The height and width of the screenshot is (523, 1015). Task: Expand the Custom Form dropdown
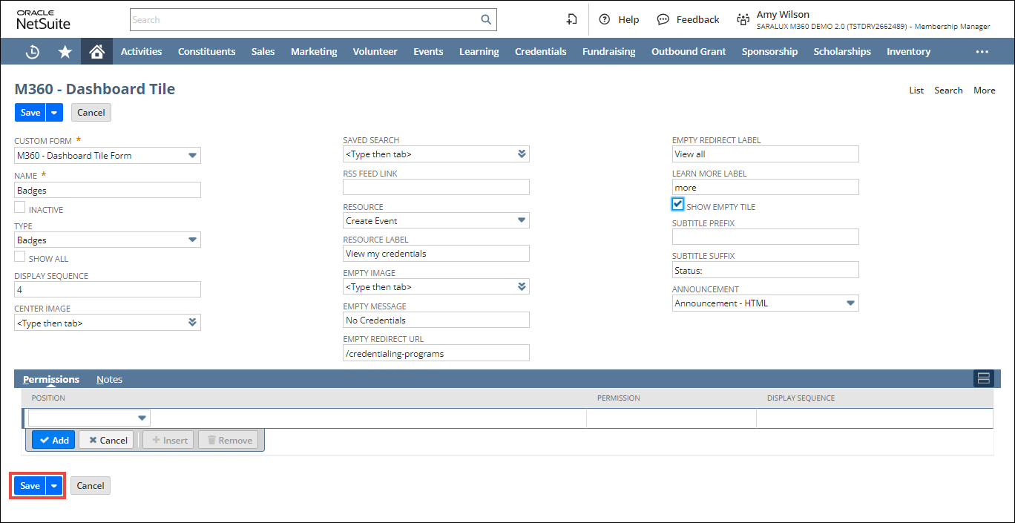[x=192, y=156]
